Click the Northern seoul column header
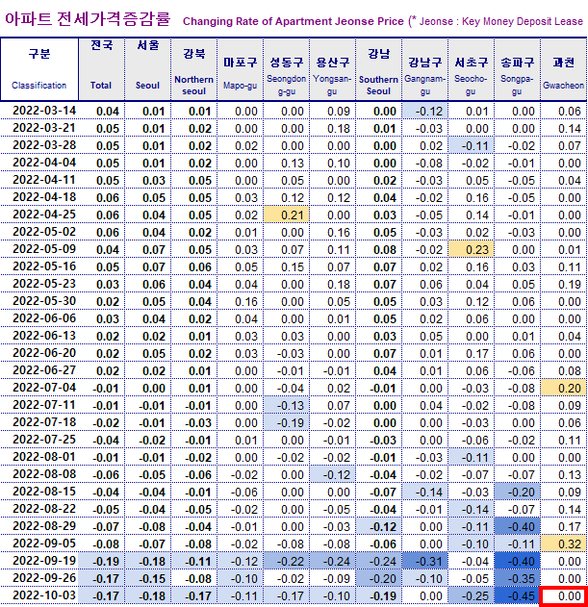The image size is (588, 607). click(193, 69)
